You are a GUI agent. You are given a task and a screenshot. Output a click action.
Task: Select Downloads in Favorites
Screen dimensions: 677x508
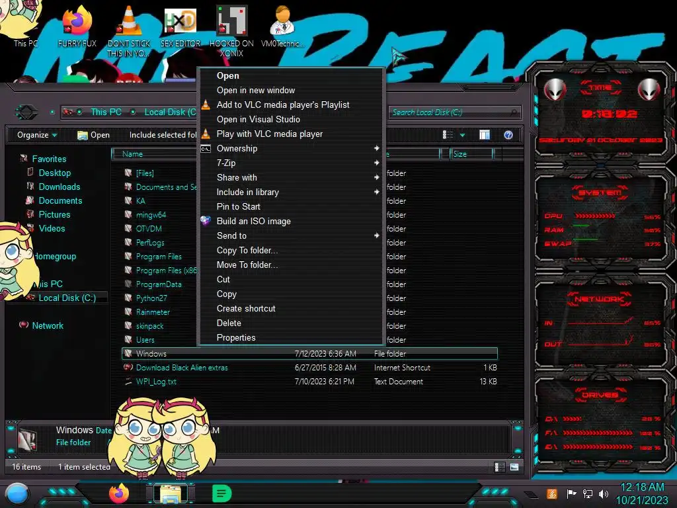click(59, 187)
